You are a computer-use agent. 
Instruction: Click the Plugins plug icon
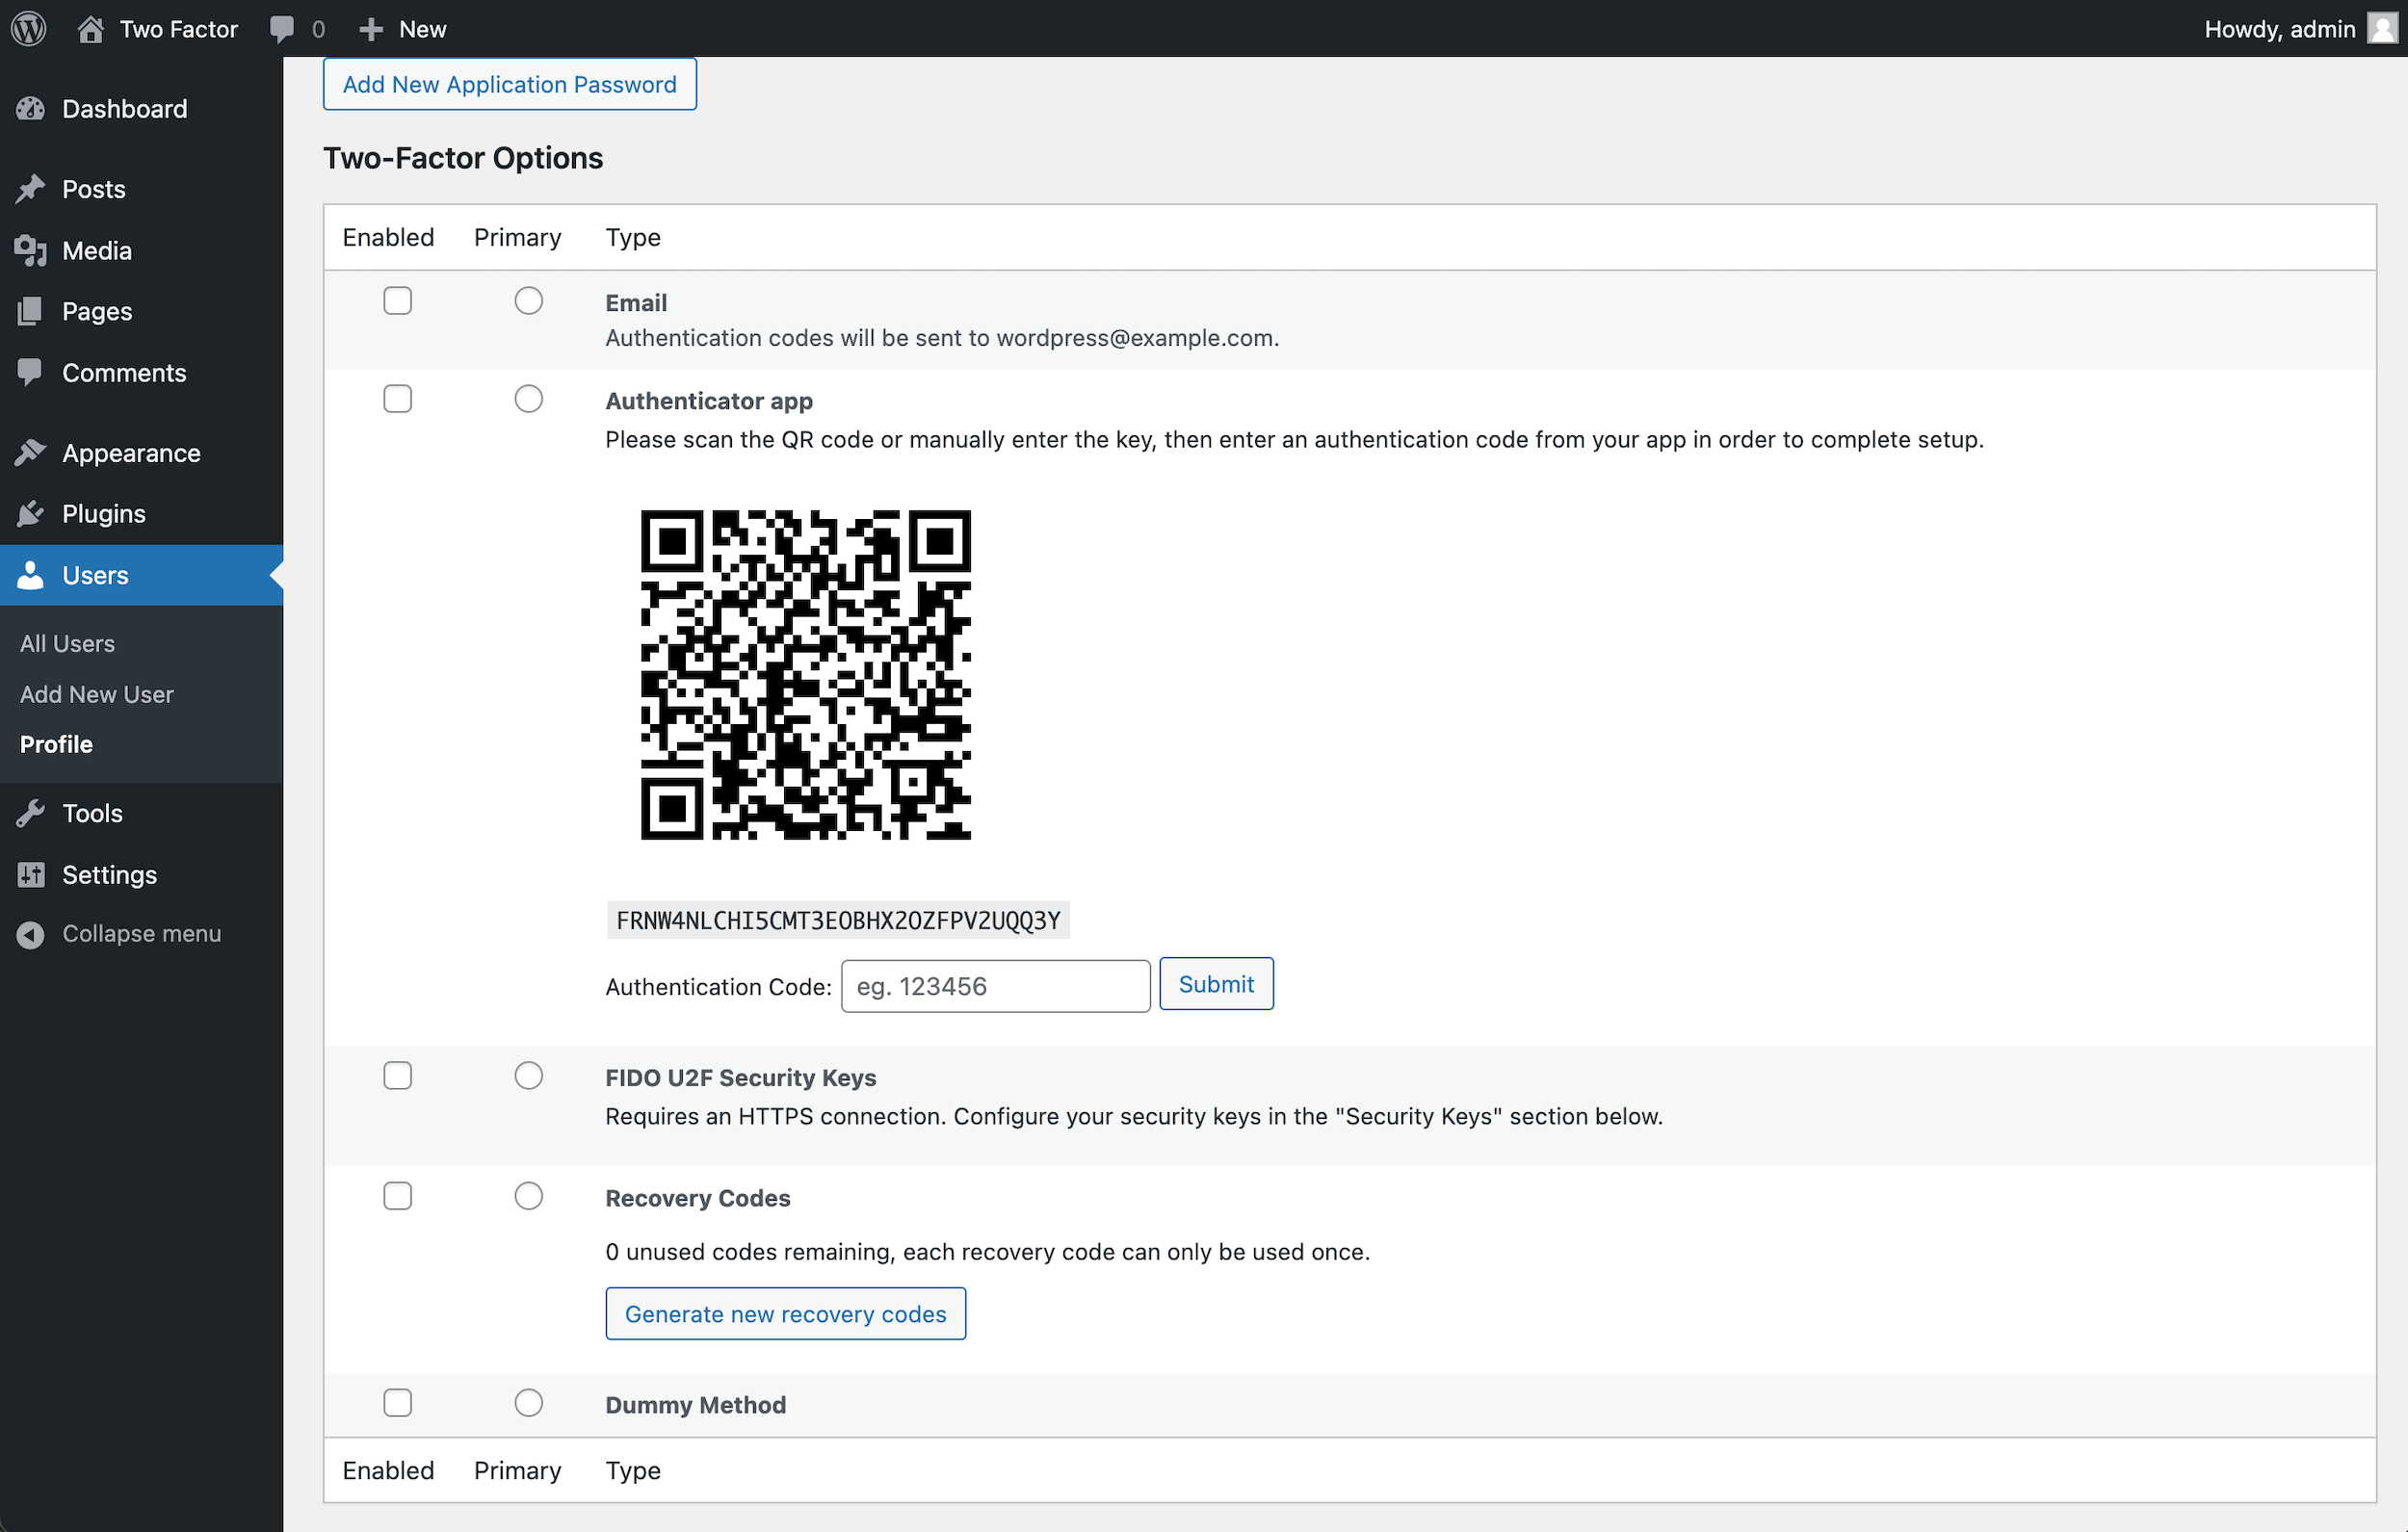31,514
